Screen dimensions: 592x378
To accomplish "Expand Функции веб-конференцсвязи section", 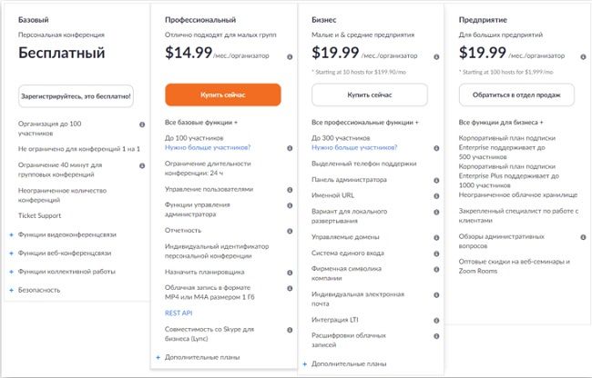I will point(60,253).
